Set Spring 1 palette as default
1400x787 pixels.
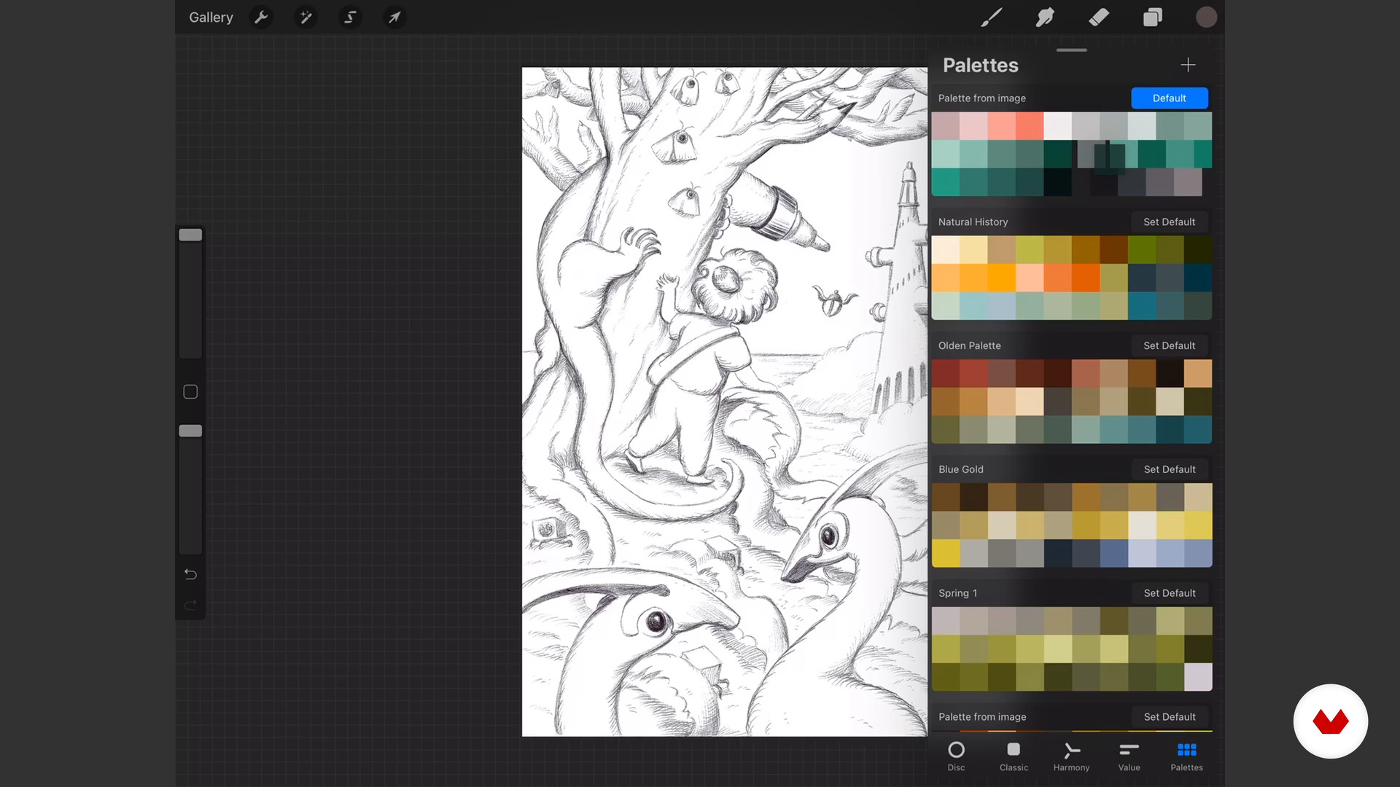1169,593
